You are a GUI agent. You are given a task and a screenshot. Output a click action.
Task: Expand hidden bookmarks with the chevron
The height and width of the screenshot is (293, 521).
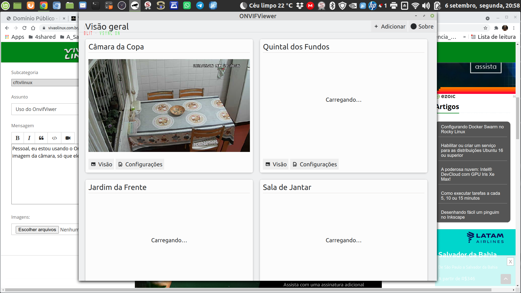pos(465,37)
